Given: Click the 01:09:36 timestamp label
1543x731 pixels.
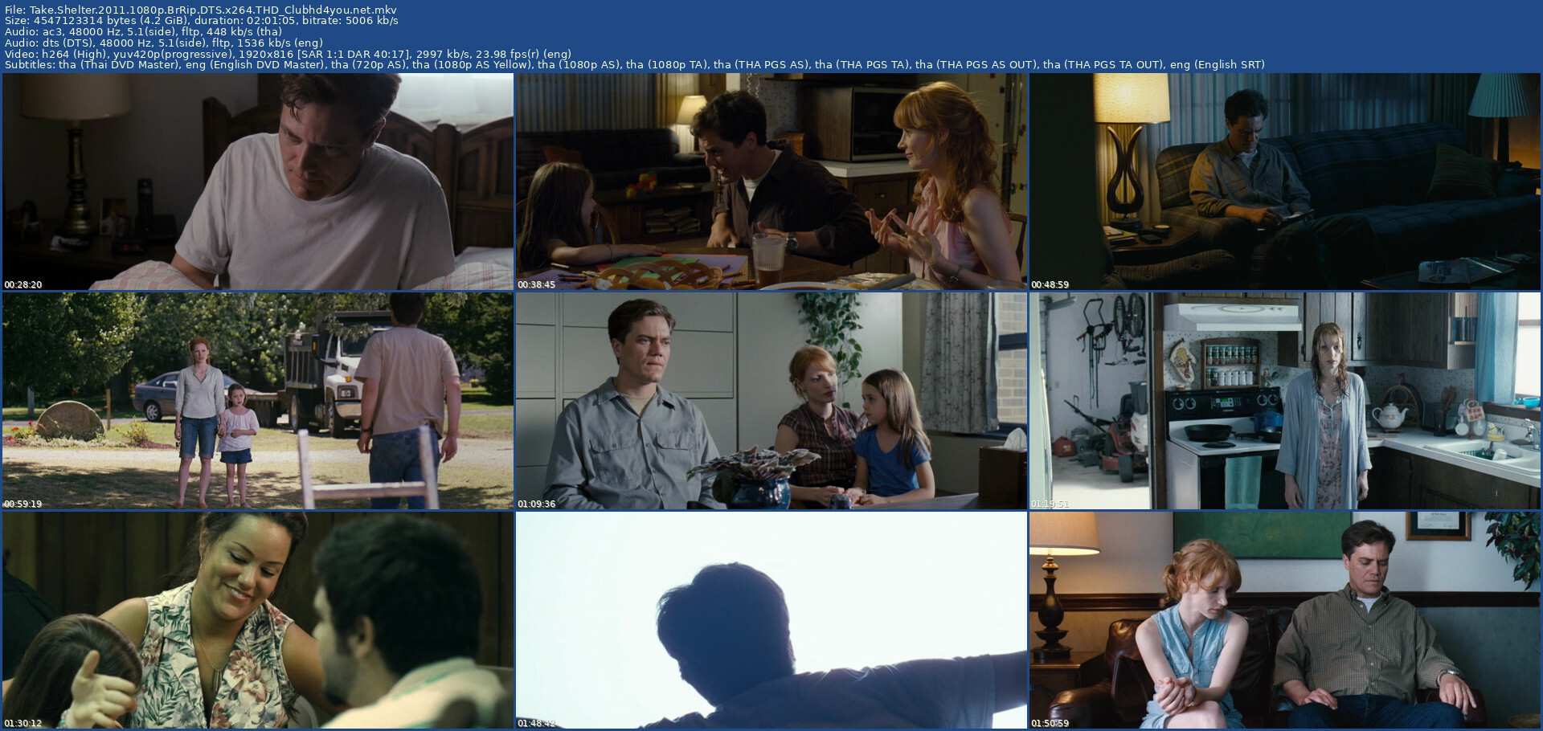Looking at the screenshot, I should pos(537,504).
